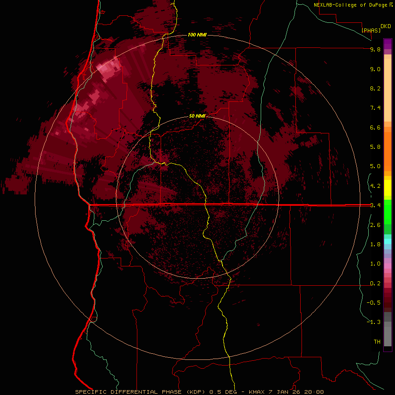Pick the pink swatch beside 1.0
This screenshot has width=395, height=395.
click(x=388, y=266)
